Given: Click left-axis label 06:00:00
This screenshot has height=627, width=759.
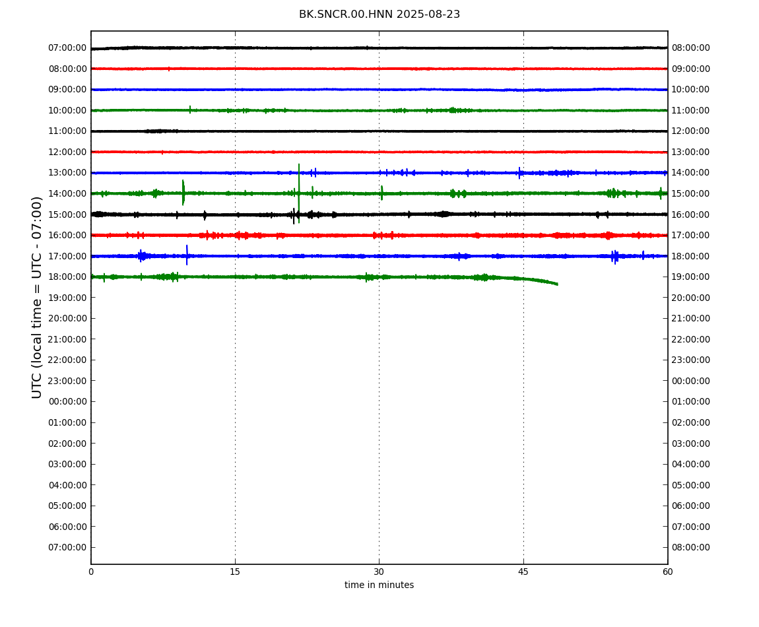Looking at the screenshot, I should click(x=68, y=527).
